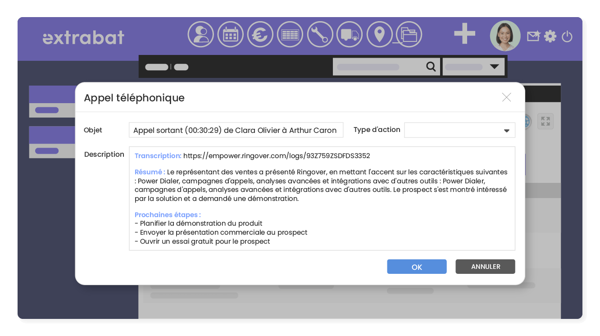The height and width of the screenshot is (336, 600).
Task: Click the ANNULER button
Action: (x=485, y=267)
